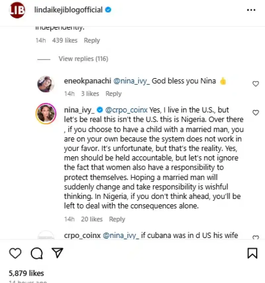Expand View replies (116)
Viewport: 265px width, 283px height.
[x=83, y=59]
